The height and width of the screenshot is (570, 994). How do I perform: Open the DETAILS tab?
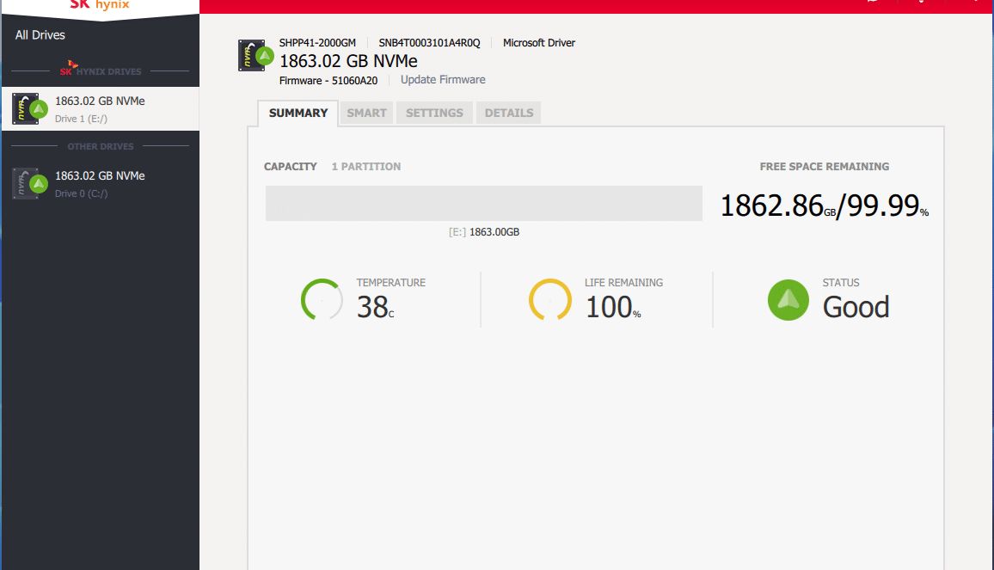[x=508, y=113]
